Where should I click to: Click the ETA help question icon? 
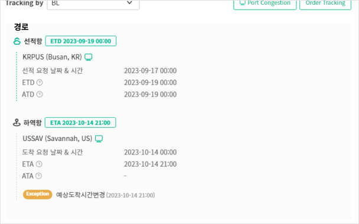[39, 164]
